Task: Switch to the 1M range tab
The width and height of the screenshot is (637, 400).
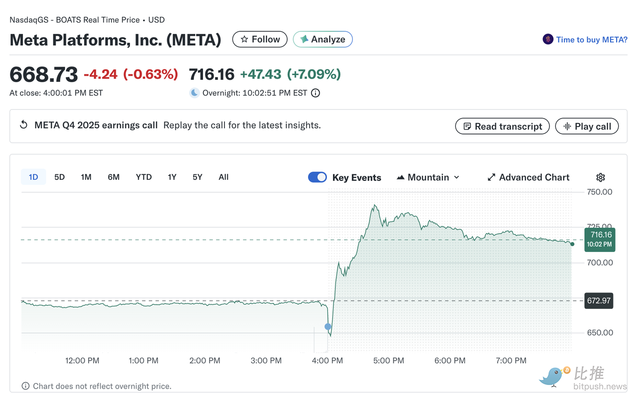Action: click(x=86, y=177)
